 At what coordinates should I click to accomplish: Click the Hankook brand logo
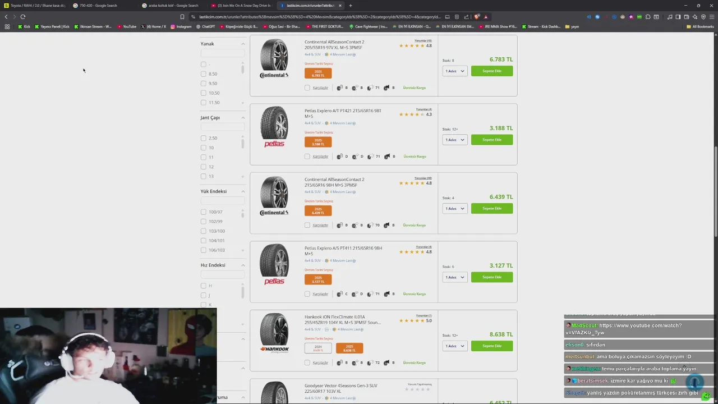274,350
